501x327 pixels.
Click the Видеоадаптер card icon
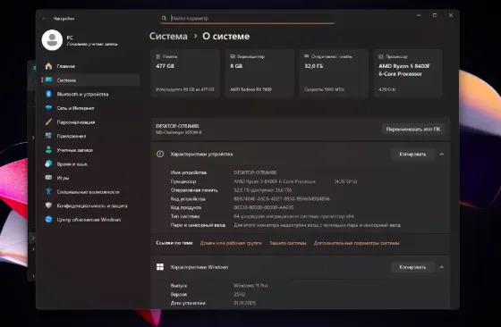coord(233,56)
